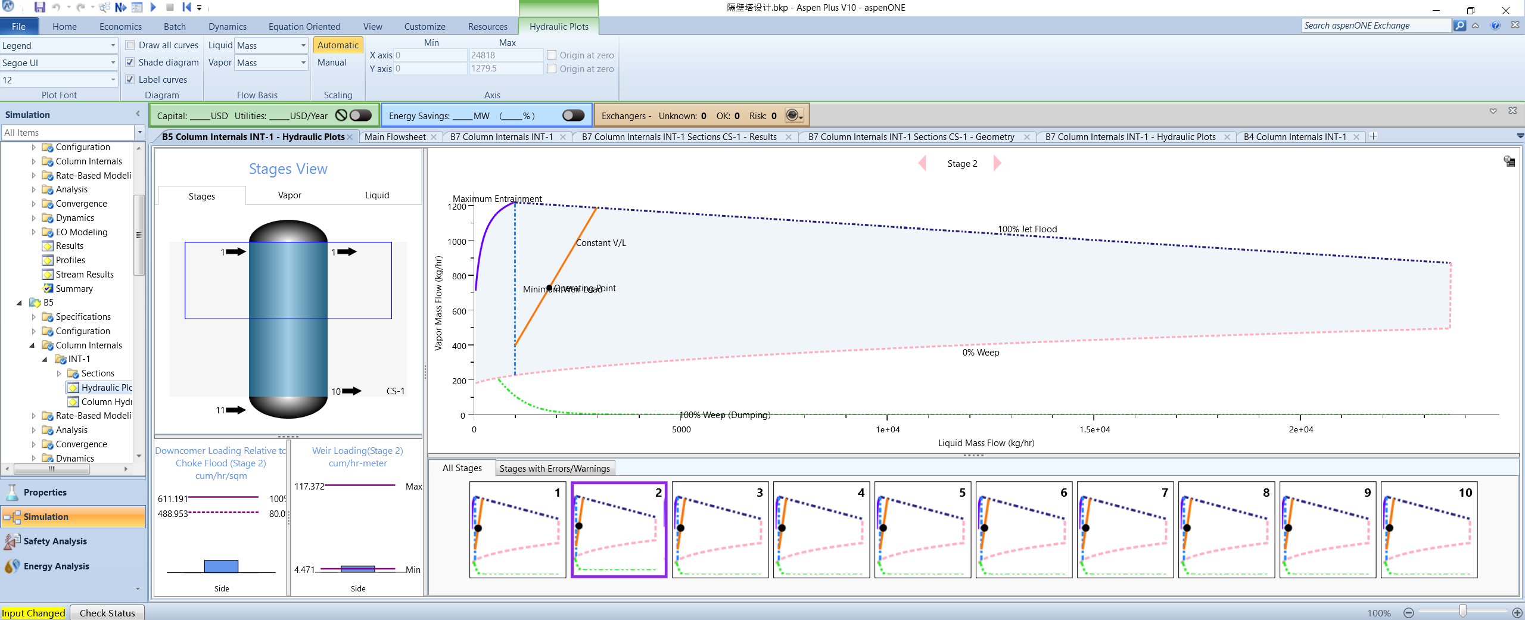The image size is (1525, 620).
Task: Click the navigation tree vertical scrollbar thumb
Action: [139, 235]
